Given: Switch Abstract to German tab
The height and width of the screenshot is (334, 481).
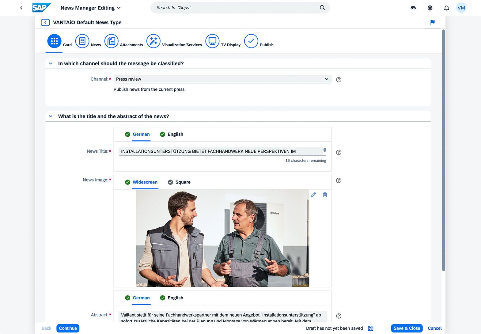Looking at the screenshot, I should tap(137, 298).
